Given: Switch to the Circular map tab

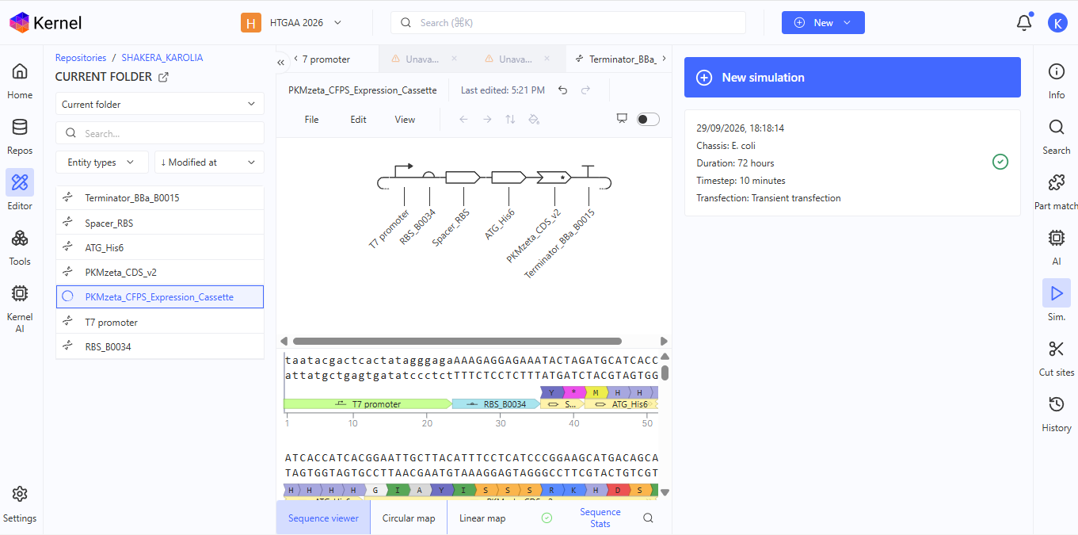Looking at the screenshot, I should (409, 518).
